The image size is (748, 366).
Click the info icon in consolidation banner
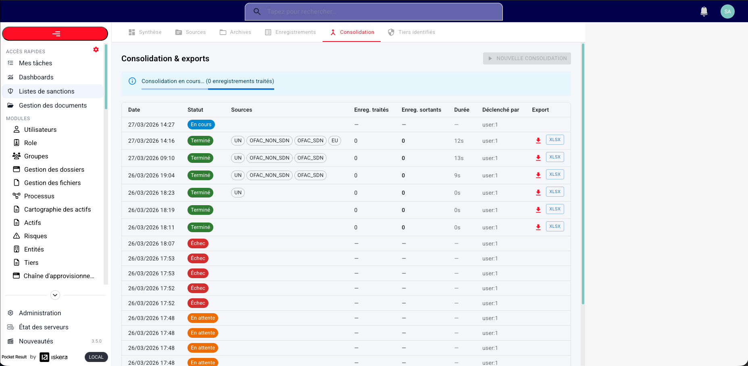132,81
